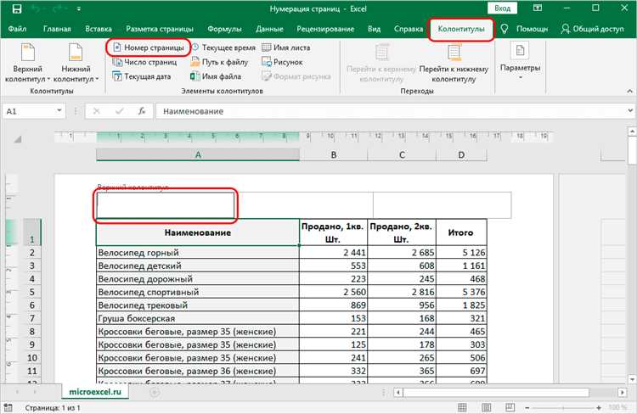The width and height of the screenshot is (637, 414).
Task: Open the Разметка страницы tab
Action: click(x=160, y=29)
